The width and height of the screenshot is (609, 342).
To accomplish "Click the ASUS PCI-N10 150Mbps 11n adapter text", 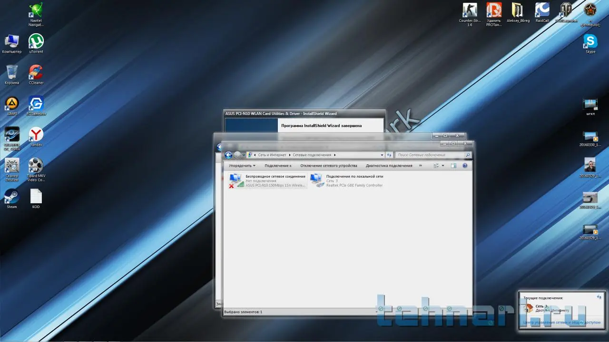I will (275, 185).
